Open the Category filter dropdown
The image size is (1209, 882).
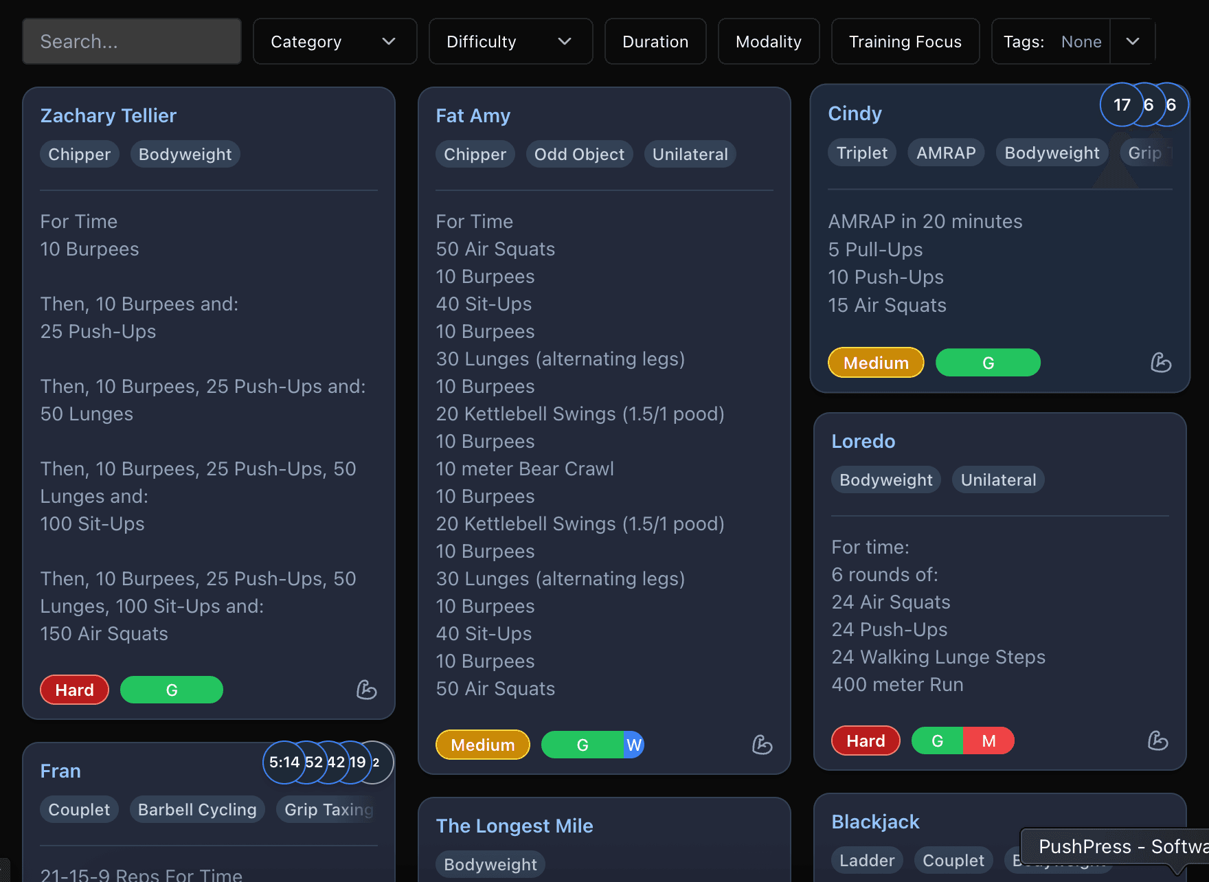click(335, 41)
